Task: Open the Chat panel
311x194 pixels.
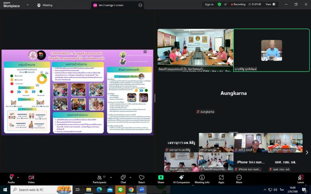Action: (123, 179)
